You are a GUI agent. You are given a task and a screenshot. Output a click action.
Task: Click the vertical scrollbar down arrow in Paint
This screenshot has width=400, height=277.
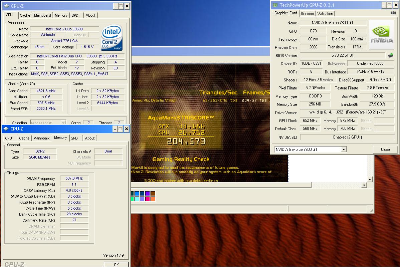pyautogui.click(x=370, y=180)
